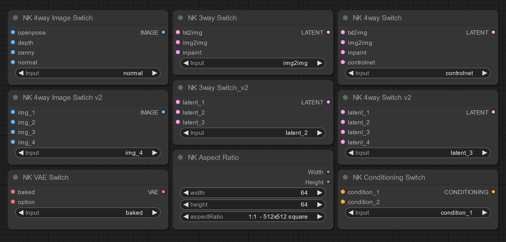Screen dimensions: 506x242
Task: Click the controlnet input socket
Action: point(343,62)
